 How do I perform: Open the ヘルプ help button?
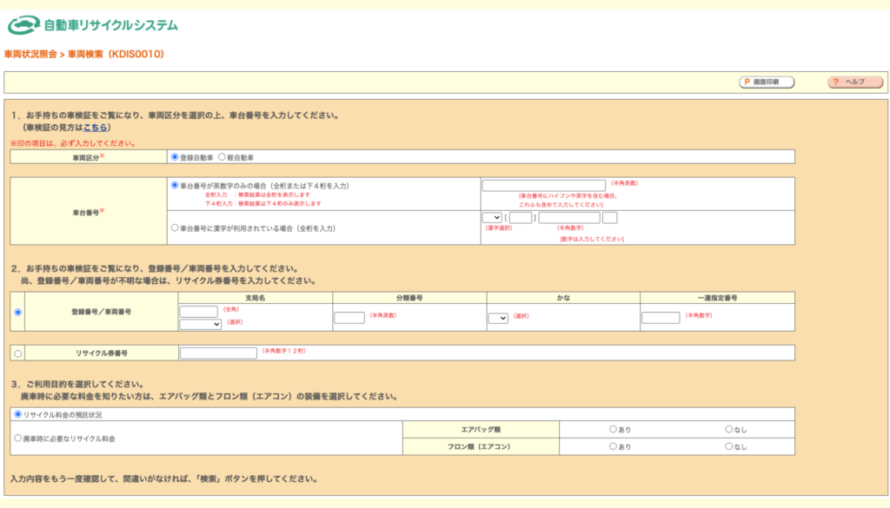point(855,82)
